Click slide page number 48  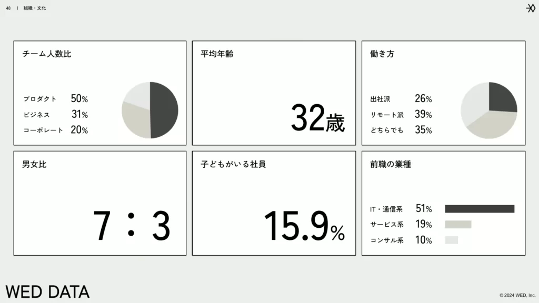click(x=8, y=8)
